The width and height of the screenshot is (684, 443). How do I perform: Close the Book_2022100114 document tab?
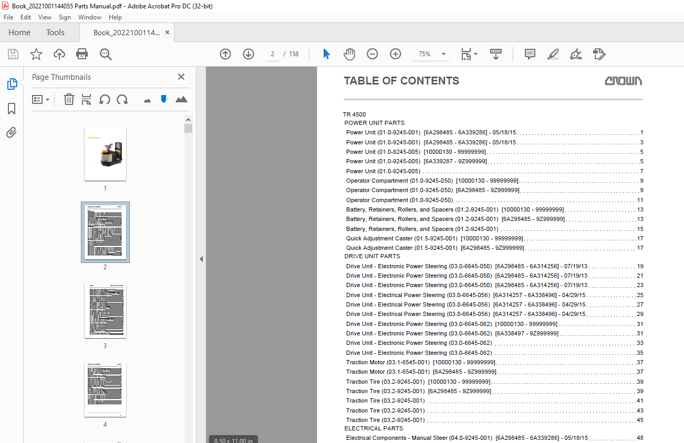[x=167, y=33]
